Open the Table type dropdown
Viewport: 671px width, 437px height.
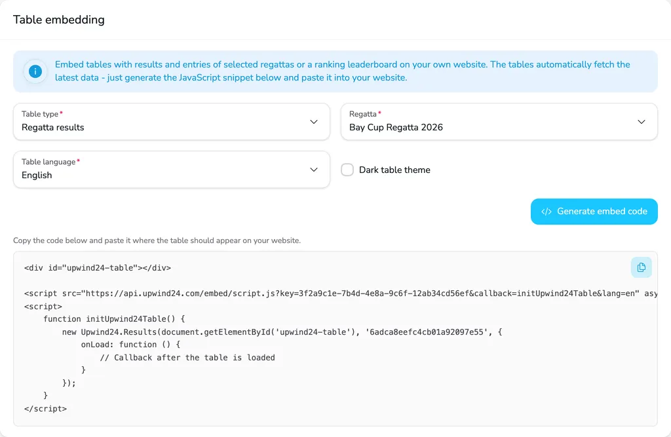click(172, 122)
